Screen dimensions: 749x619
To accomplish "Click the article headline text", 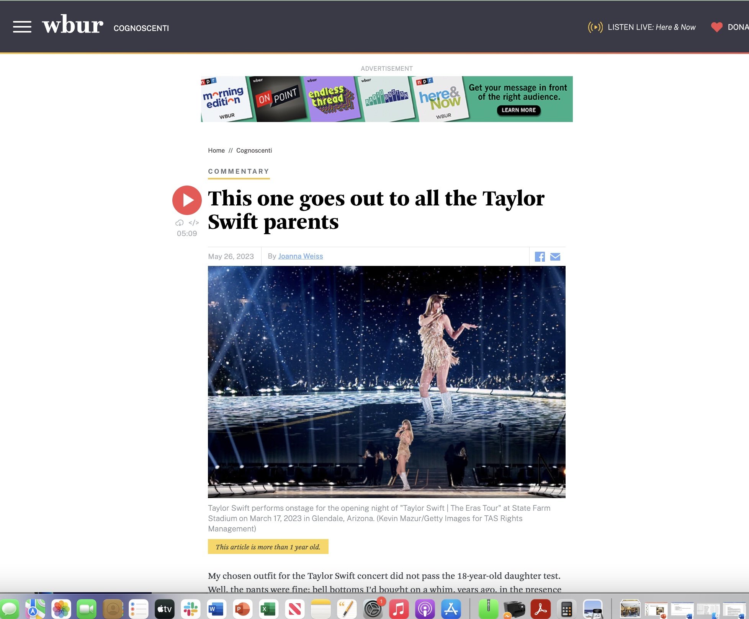I will tap(376, 210).
